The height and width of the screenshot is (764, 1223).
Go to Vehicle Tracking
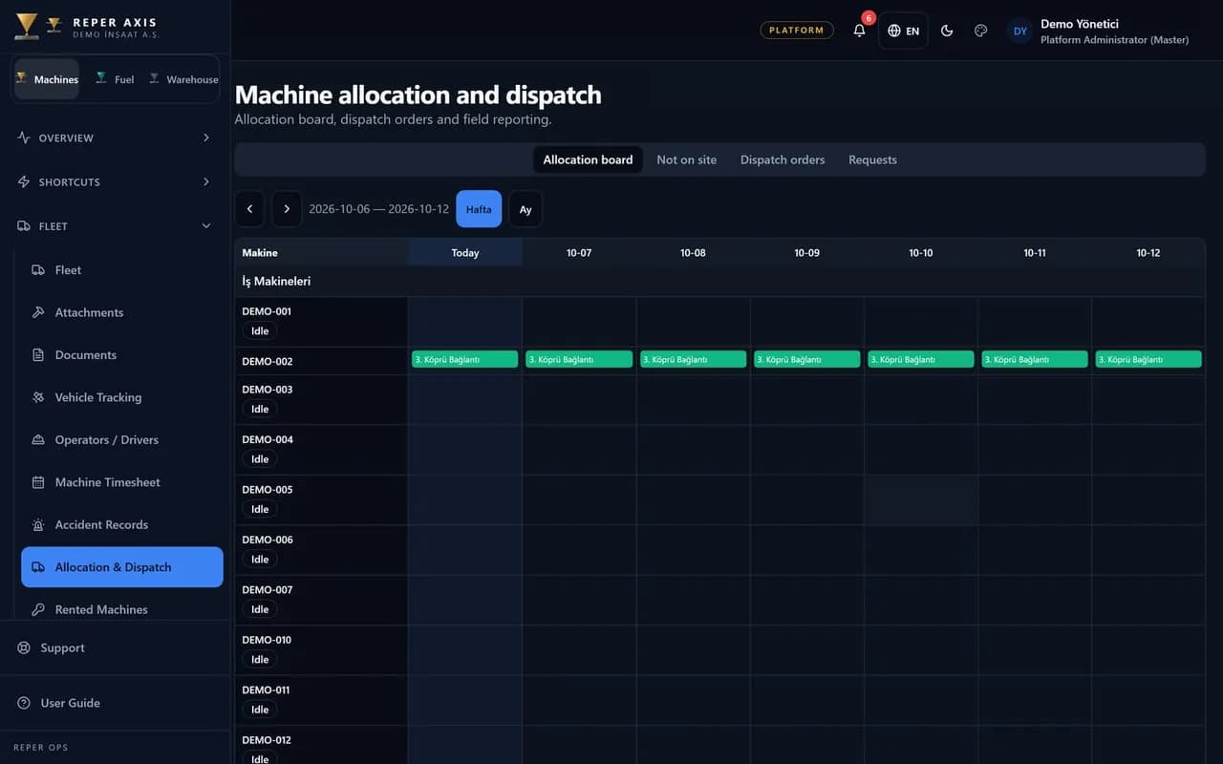point(122,397)
